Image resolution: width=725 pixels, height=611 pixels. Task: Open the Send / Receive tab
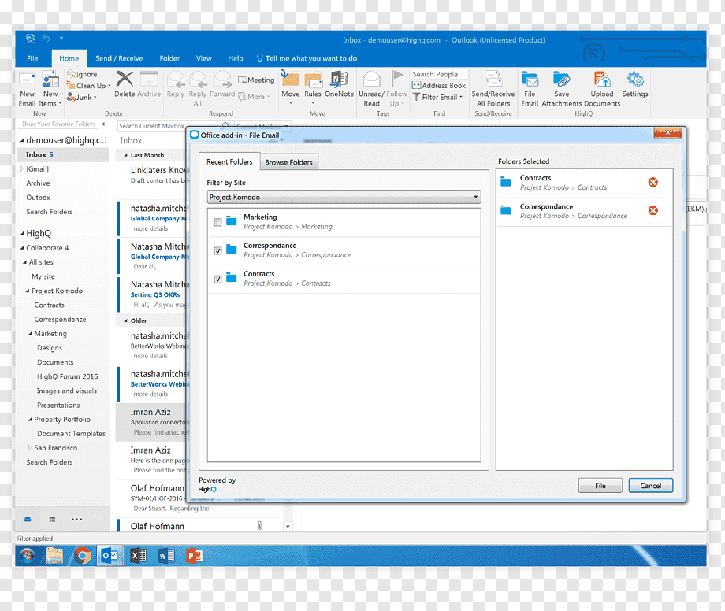point(119,58)
